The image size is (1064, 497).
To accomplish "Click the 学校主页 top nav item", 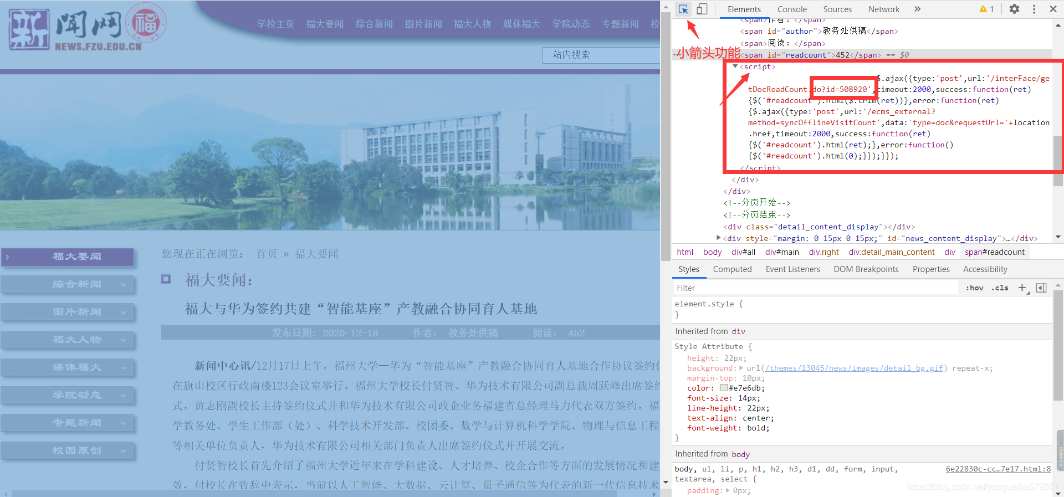I will 275,24.
